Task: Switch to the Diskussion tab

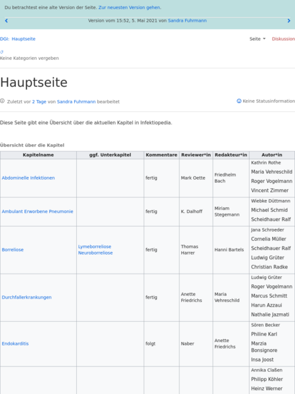Action: tap(283, 39)
